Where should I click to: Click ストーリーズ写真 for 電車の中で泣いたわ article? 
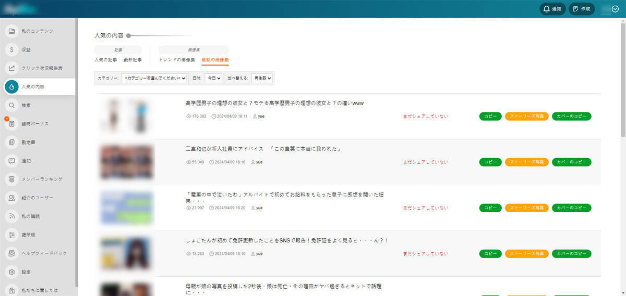pos(527,208)
